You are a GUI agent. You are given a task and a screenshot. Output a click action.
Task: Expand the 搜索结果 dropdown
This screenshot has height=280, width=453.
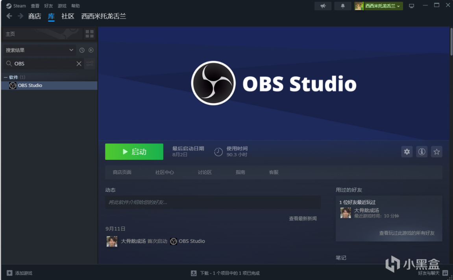[39, 50]
